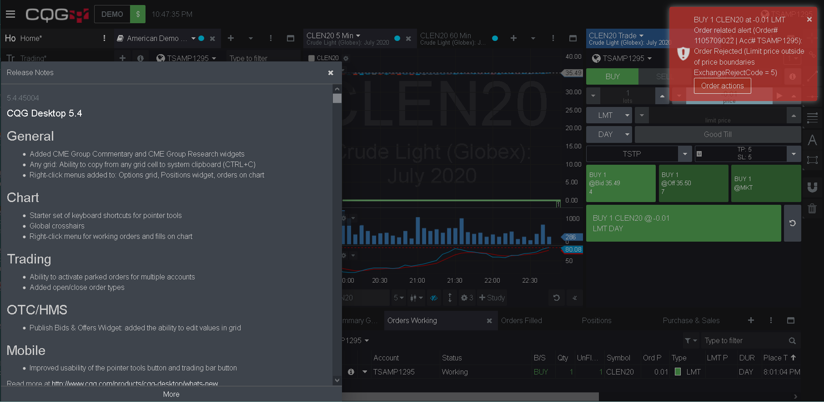824x405 pixels.
Task: Open the orders panel kebab options
Action: pos(771,320)
